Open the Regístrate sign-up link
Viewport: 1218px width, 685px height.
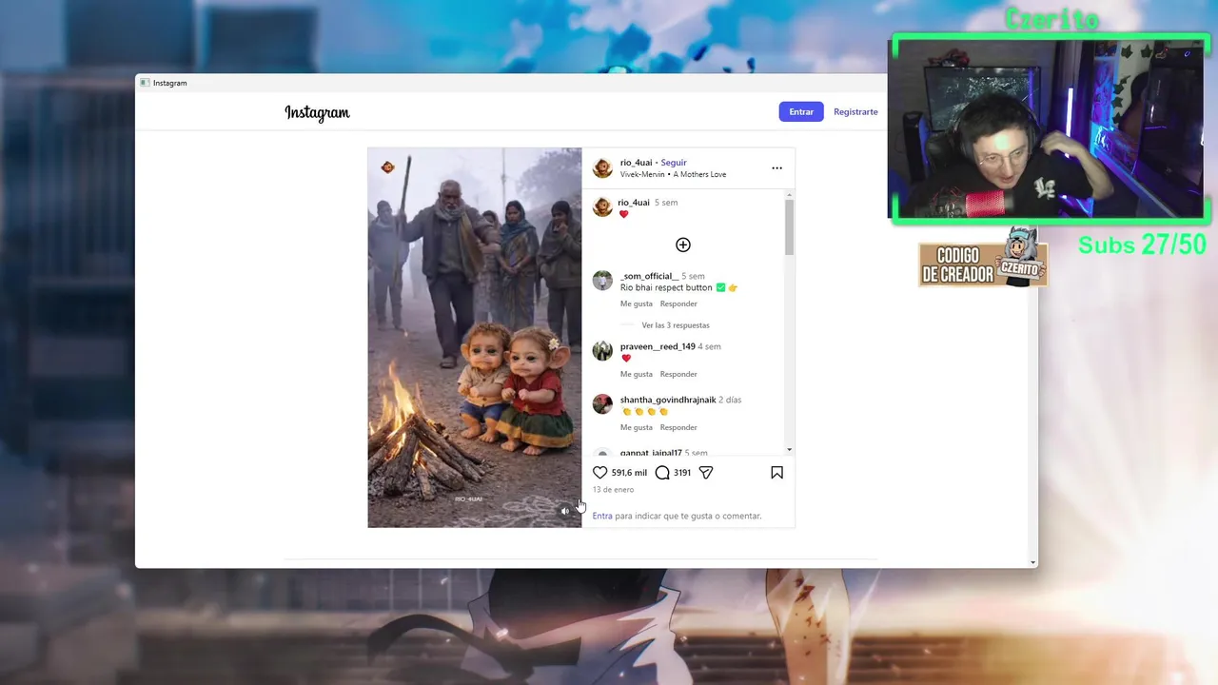point(855,111)
